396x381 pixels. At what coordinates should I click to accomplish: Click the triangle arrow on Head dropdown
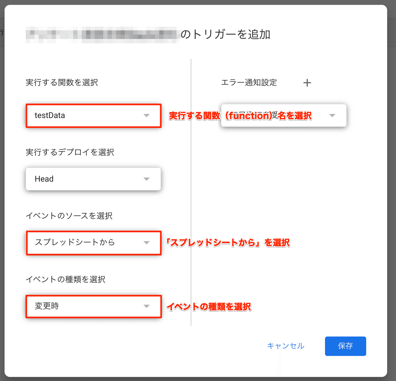pos(147,179)
